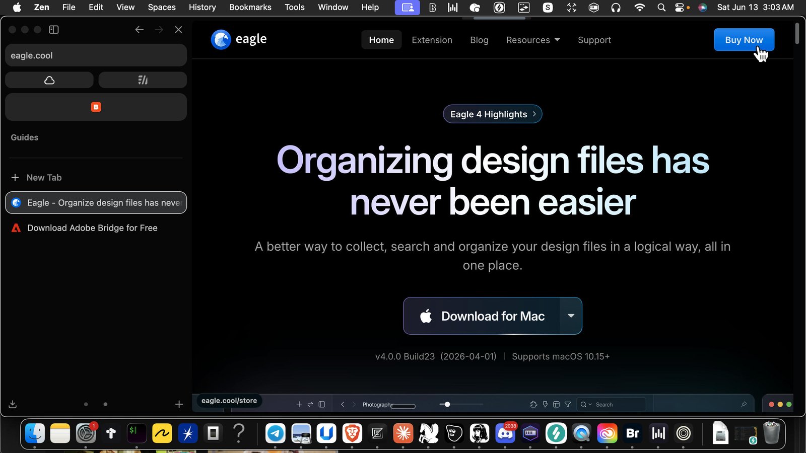Open the Support page link
The width and height of the screenshot is (806, 453).
[594, 40]
